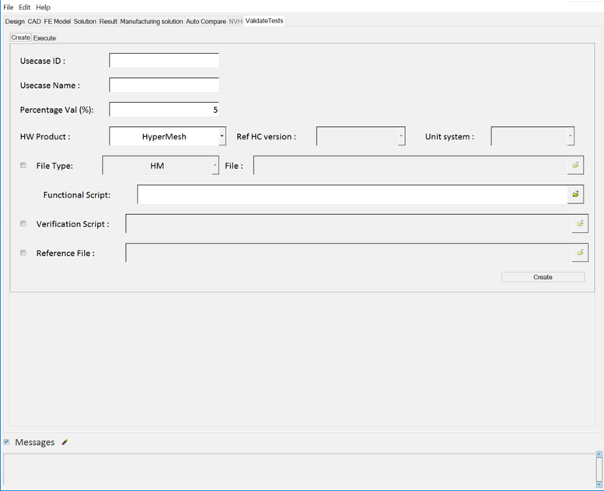Click the Reference File path field
Viewport: 604px width, 491px height.
pyautogui.click(x=349, y=253)
